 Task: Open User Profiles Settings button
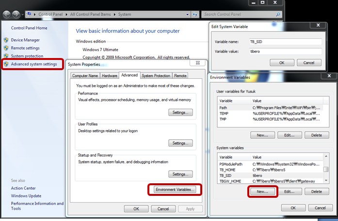click(180, 143)
